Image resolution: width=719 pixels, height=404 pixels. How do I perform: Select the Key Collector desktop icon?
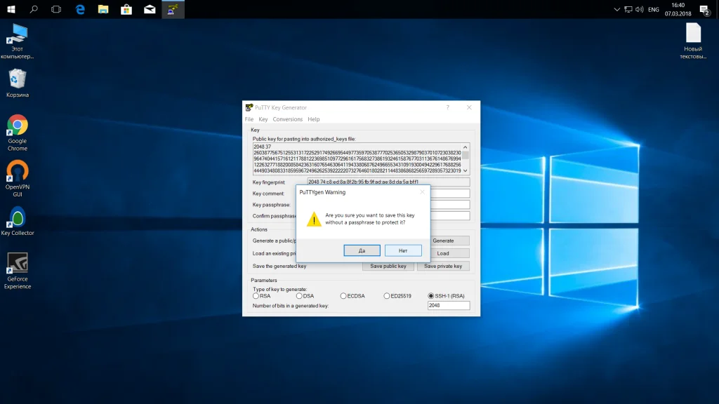tap(18, 221)
